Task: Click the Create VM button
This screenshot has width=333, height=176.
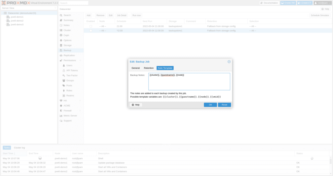Action: [x=288, y=3]
